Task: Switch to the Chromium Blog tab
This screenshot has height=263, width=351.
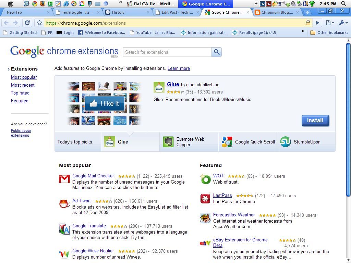Action: (277, 12)
